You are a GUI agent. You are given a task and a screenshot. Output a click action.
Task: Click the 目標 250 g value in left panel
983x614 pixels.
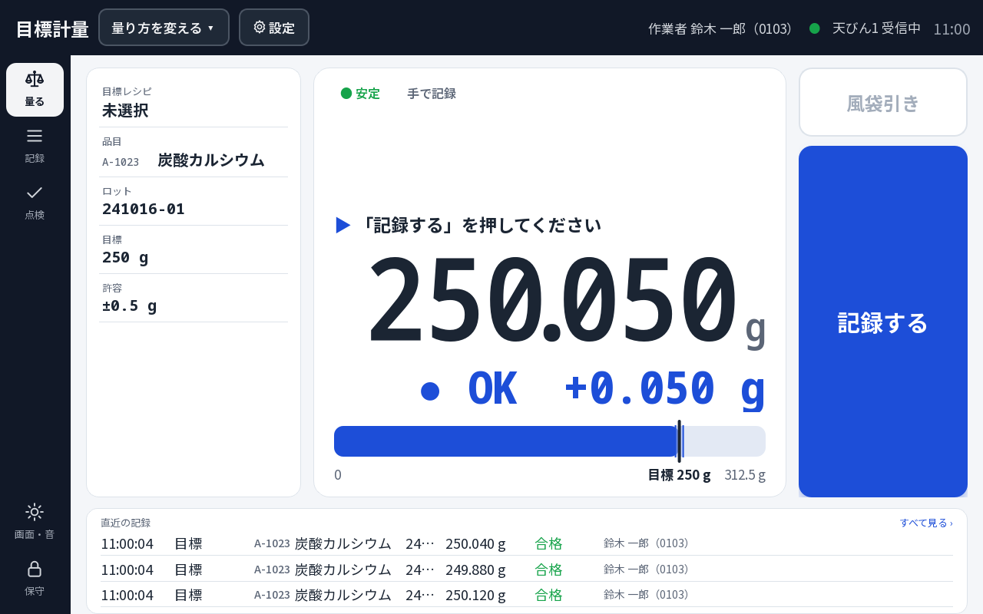pyautogui.click(x=125, y=257)
